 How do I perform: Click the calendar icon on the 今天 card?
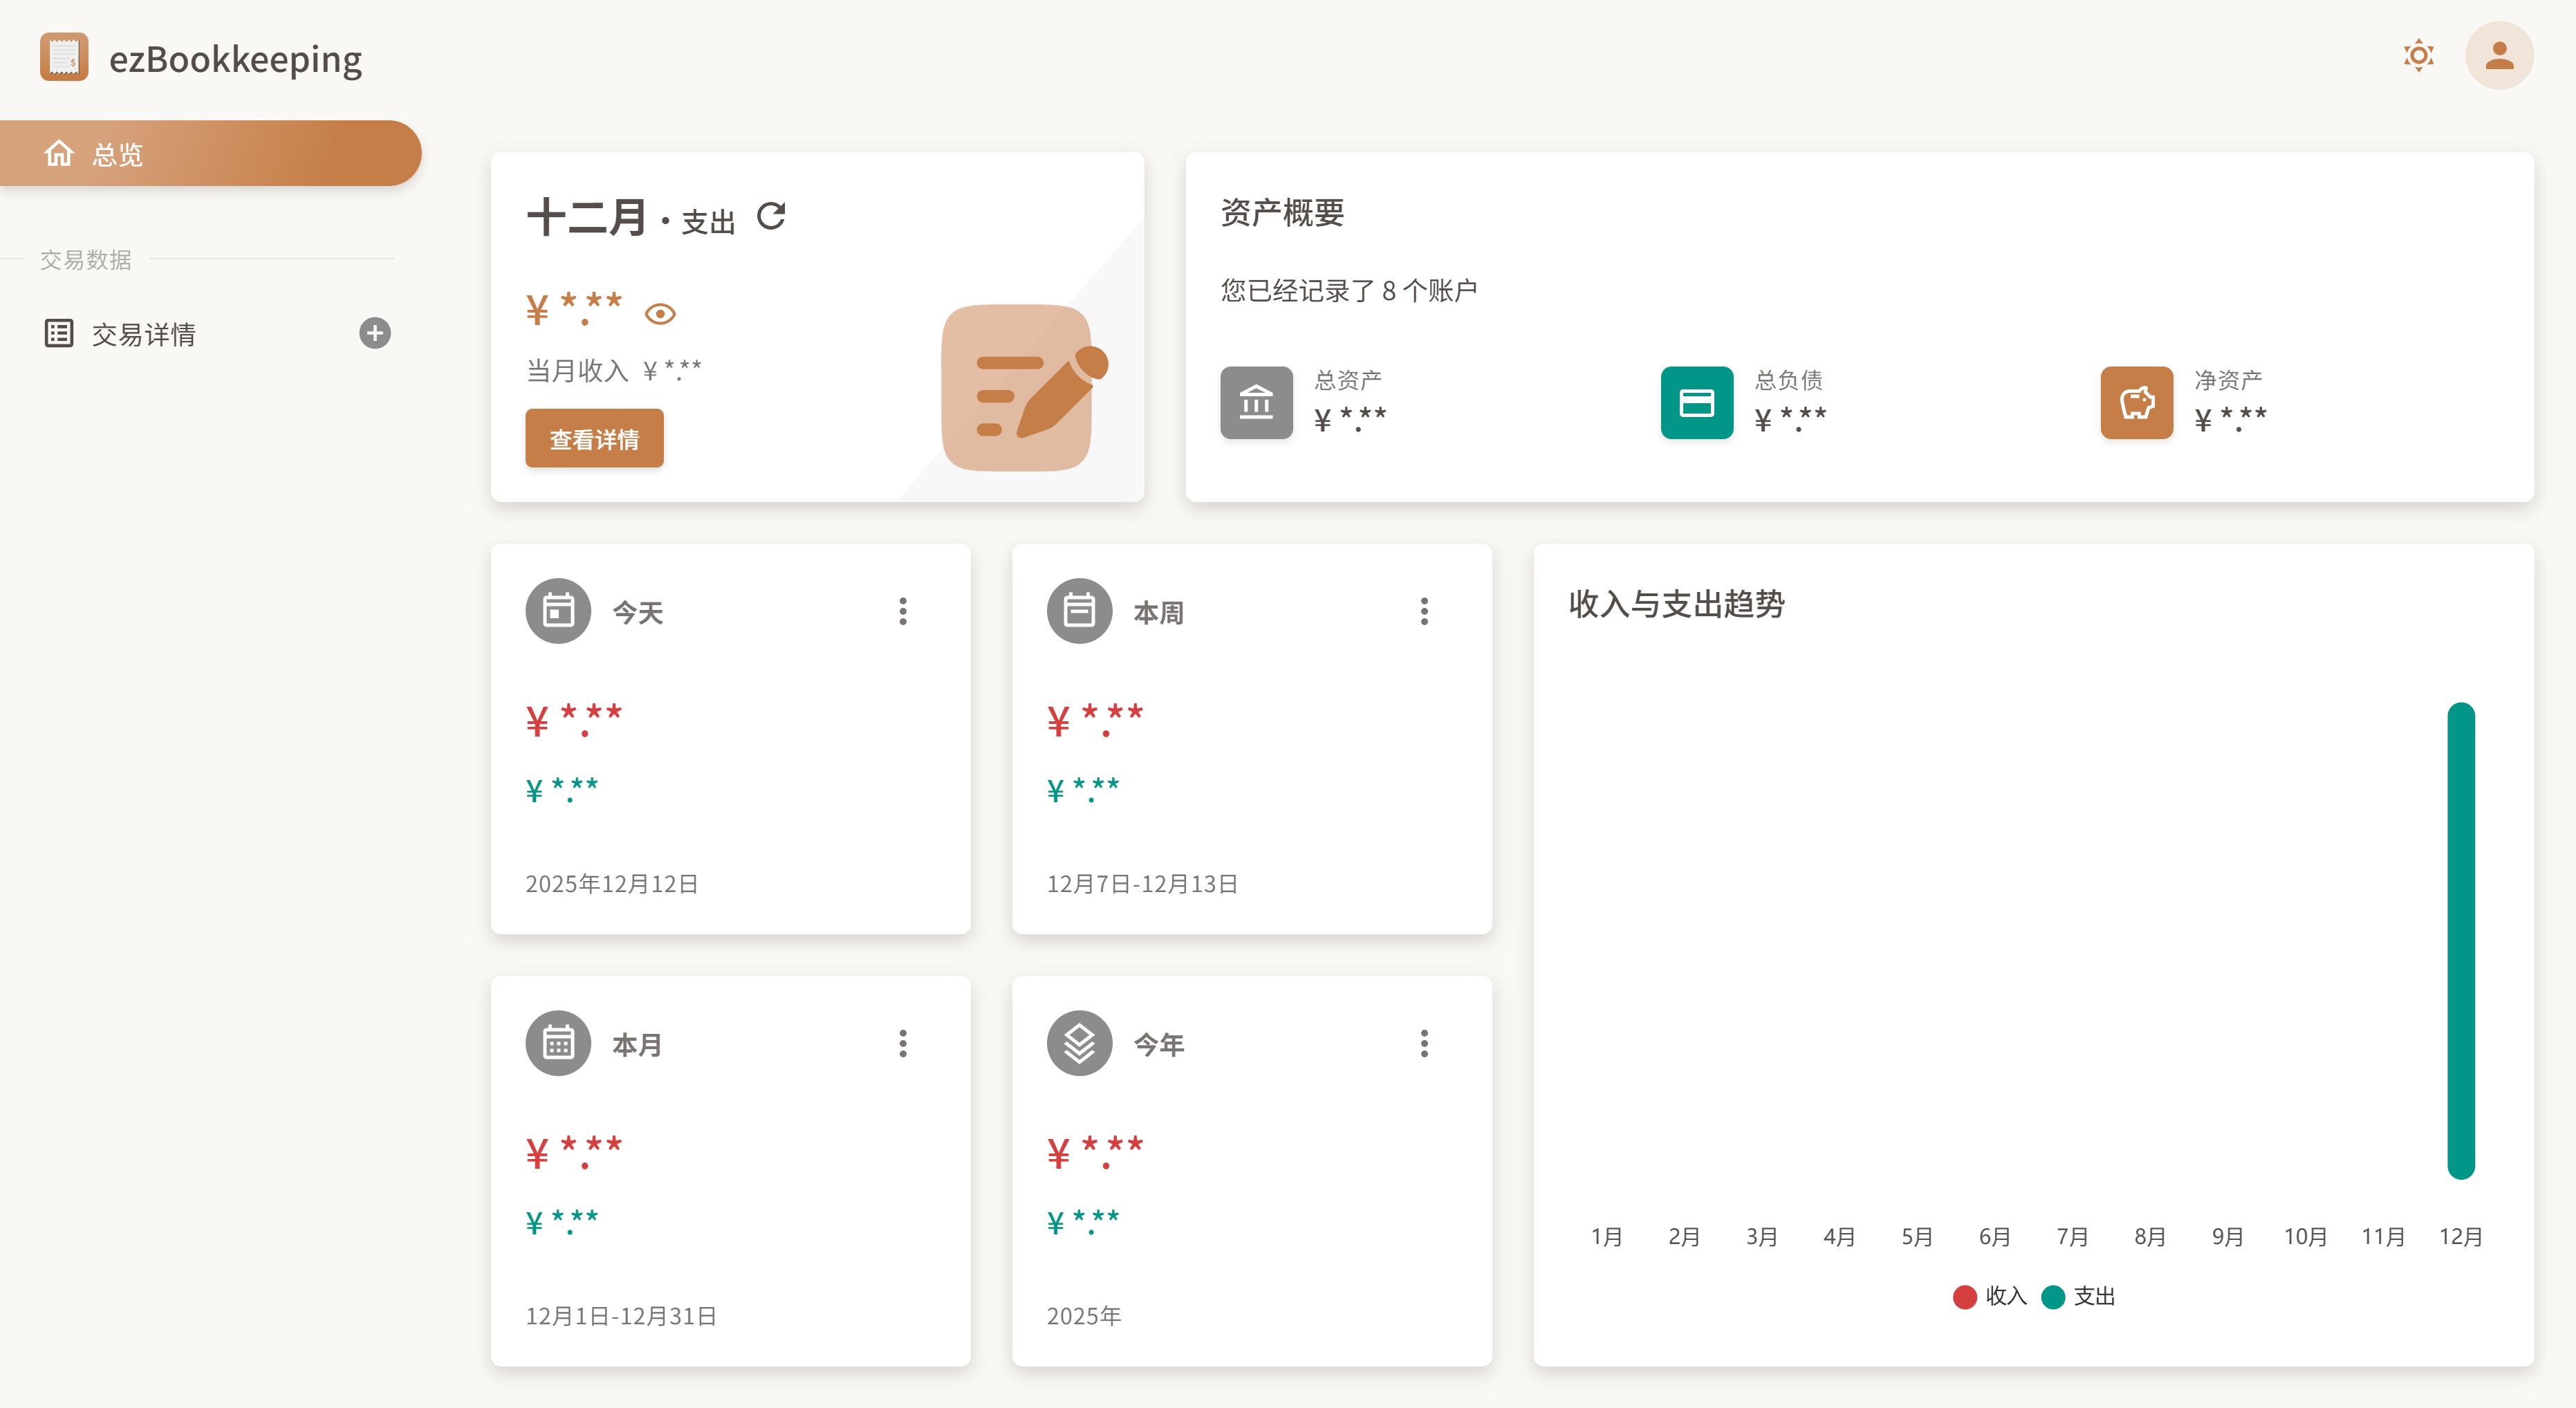558,610
